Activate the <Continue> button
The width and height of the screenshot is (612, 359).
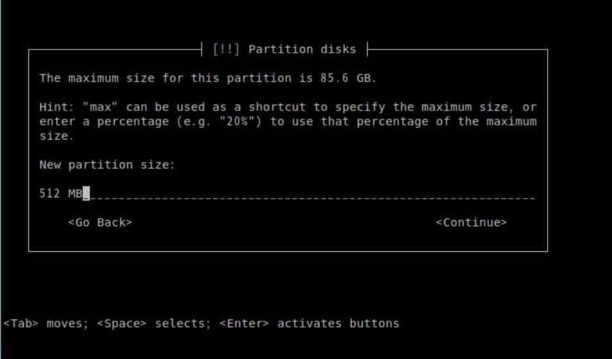click(471, 222)
